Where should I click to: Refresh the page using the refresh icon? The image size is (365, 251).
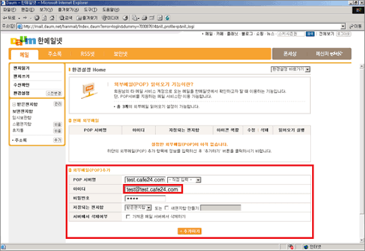click(x=45, y=18)
